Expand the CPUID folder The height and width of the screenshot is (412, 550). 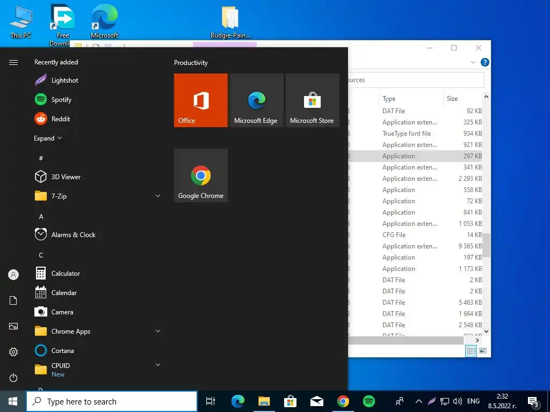point(158,365)
